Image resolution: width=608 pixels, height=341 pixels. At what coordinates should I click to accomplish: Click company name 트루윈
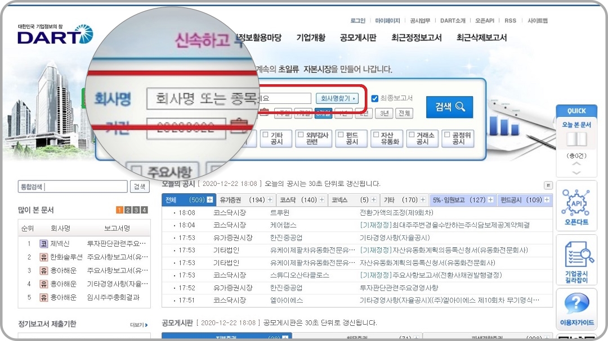(x=280, y=212)
